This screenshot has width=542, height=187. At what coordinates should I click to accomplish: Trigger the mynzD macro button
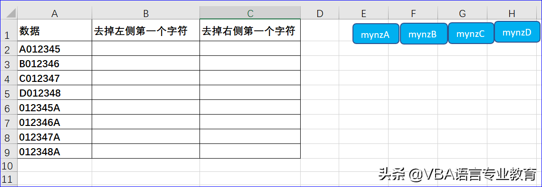pos(517,32)
